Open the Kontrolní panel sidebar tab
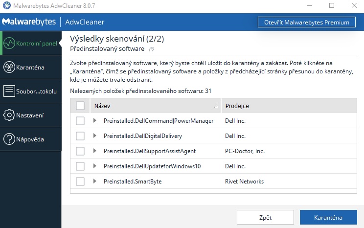 click(x=31, y=43)
